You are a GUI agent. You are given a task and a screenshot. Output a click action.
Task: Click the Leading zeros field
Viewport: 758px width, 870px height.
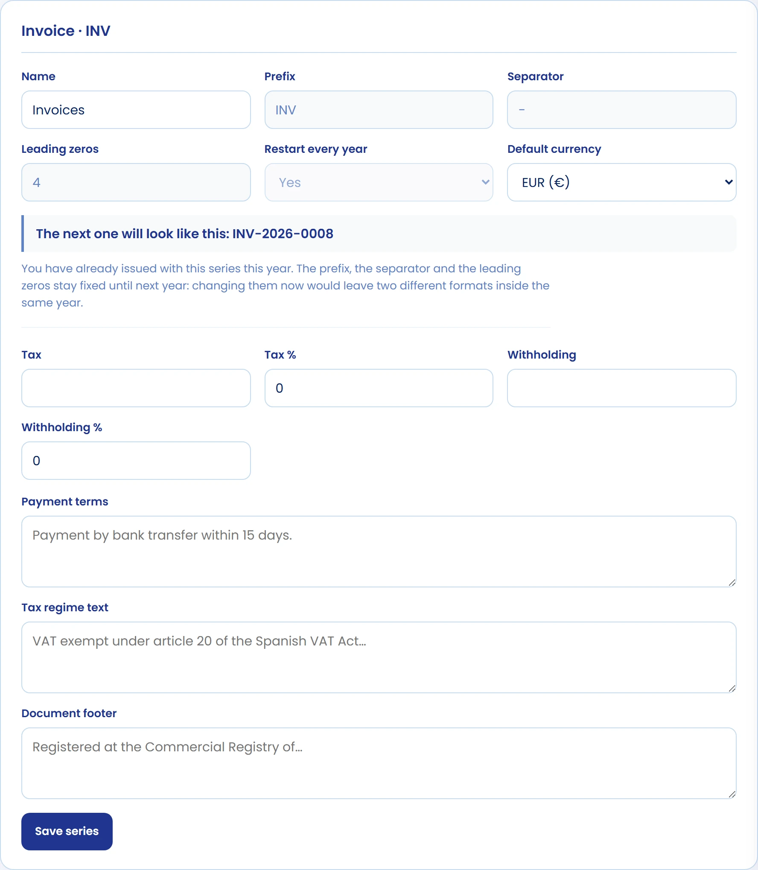coord(136,182)
